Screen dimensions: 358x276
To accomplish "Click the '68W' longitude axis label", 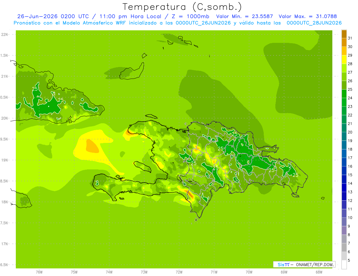I will [319, 272].
